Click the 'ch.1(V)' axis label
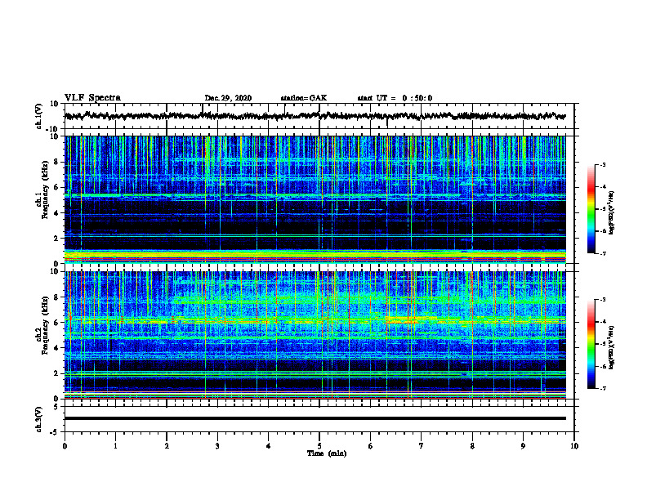 pos(39,116)
